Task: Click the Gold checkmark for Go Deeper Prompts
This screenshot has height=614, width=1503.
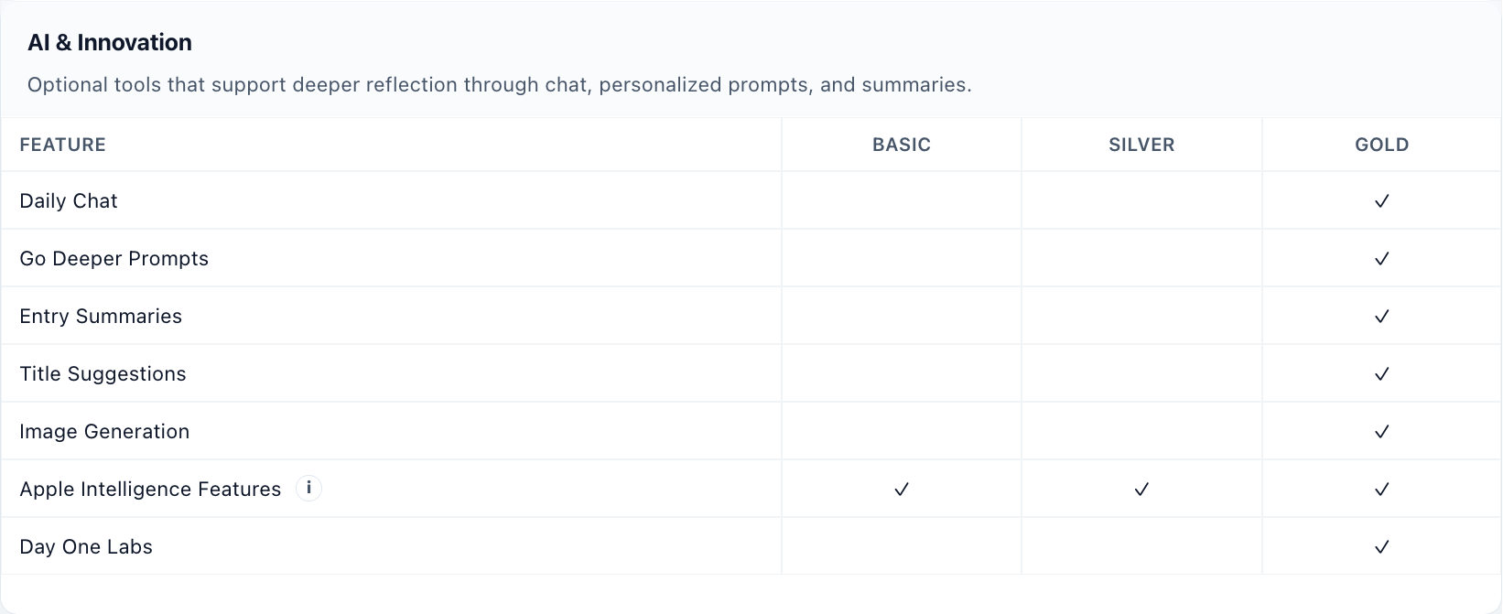Action: click(1381, 259)
